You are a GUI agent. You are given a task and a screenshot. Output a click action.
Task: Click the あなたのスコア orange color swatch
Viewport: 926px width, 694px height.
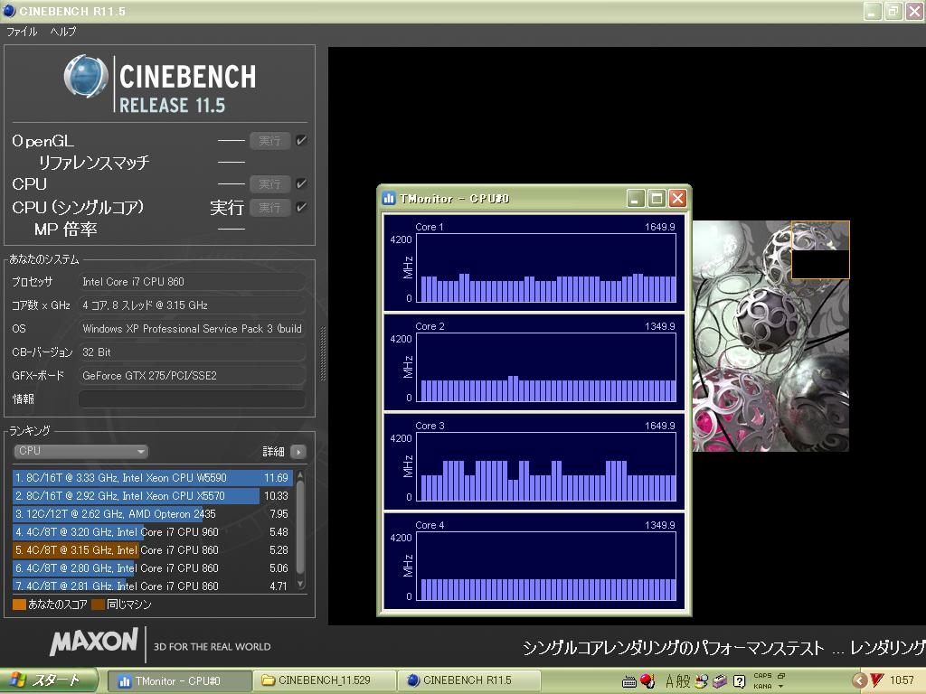click(19, 605)
